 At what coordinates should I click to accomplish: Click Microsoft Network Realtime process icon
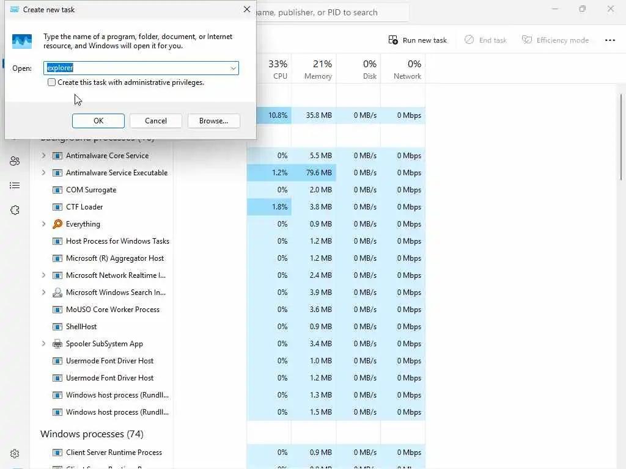(57, 275)
